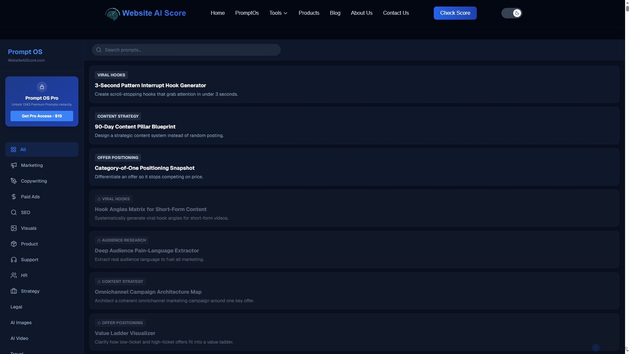Click lock icon on Audience Research tag

99,240
